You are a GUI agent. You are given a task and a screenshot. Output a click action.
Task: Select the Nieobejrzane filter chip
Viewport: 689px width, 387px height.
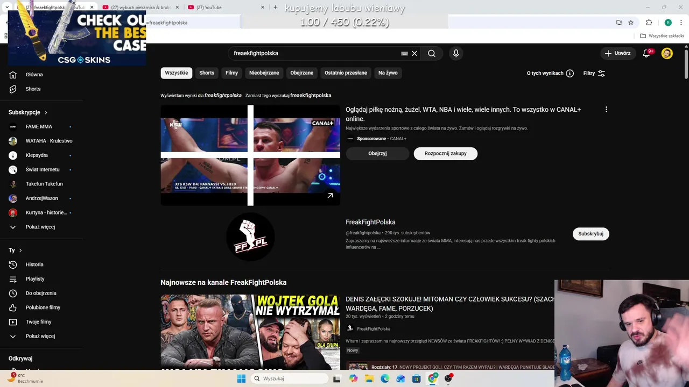tap(264, 73)
